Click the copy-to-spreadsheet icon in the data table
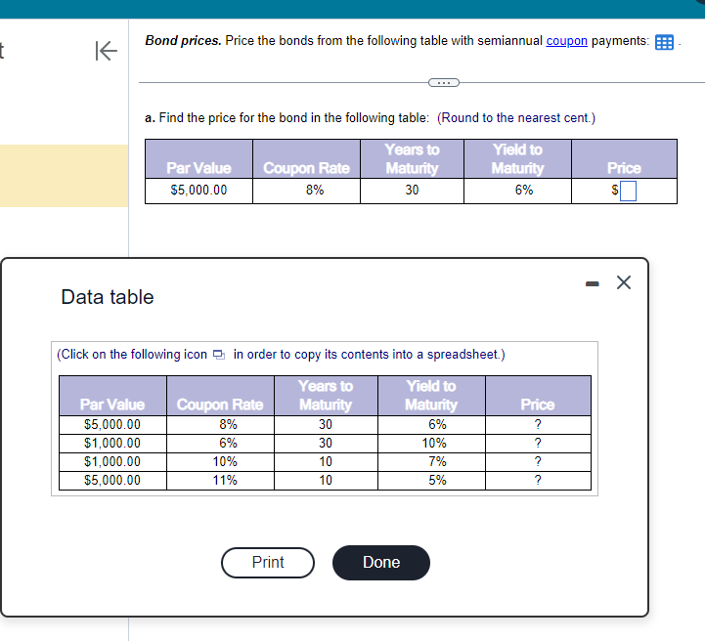 (218, 355)
